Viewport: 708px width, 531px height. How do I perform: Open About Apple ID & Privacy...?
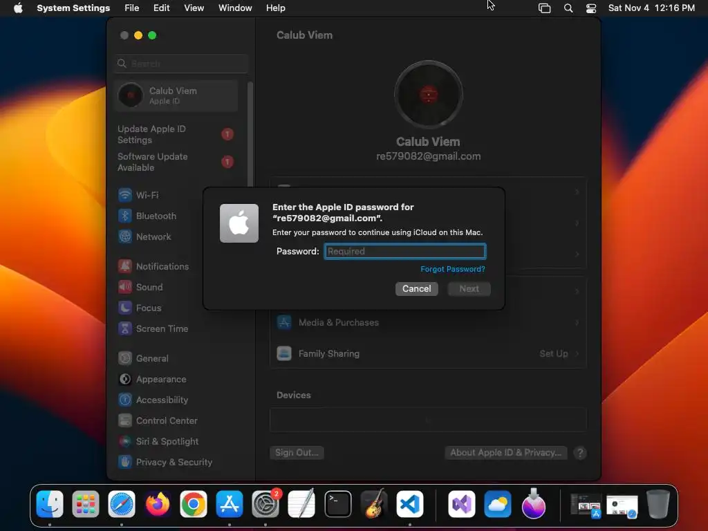pos(505,452)
